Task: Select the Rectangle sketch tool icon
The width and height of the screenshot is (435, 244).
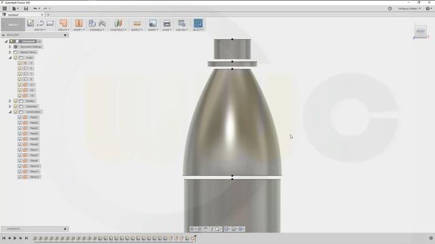Action: click(50, 23)
